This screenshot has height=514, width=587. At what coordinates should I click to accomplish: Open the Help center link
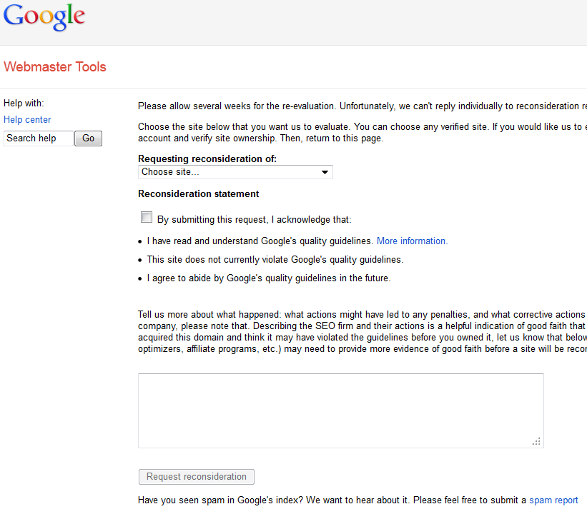coord(27,120)
